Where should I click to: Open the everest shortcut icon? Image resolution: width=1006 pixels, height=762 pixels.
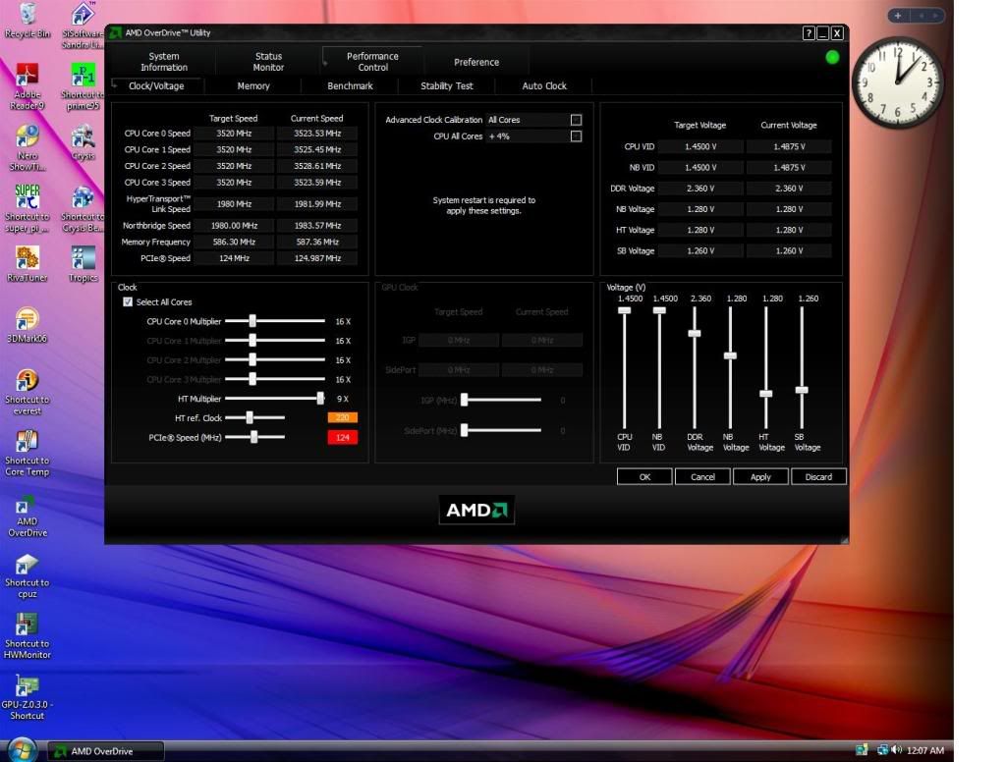pos(27,392)
